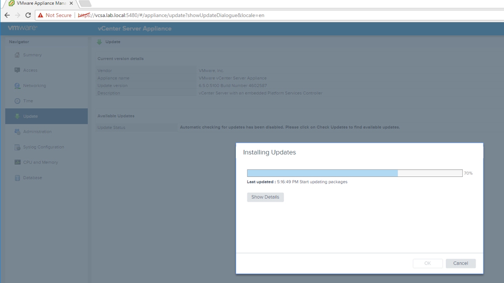
Task: Click the Time clock icon
Action: tap(17, 101)
